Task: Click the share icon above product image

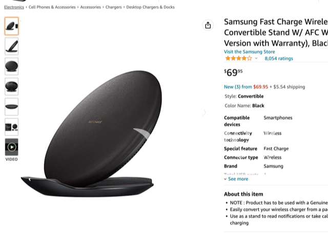Action: click(208, 25)
